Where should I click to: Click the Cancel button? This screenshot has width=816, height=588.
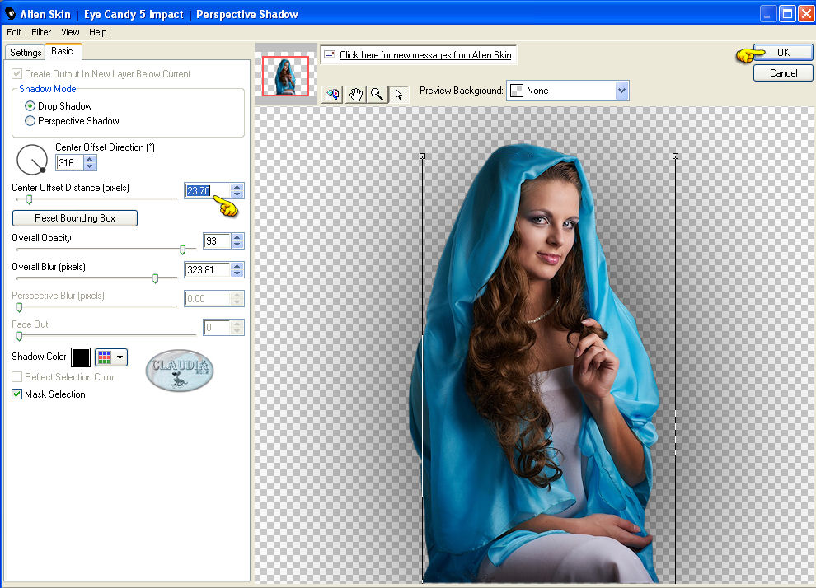coord(783,73)
